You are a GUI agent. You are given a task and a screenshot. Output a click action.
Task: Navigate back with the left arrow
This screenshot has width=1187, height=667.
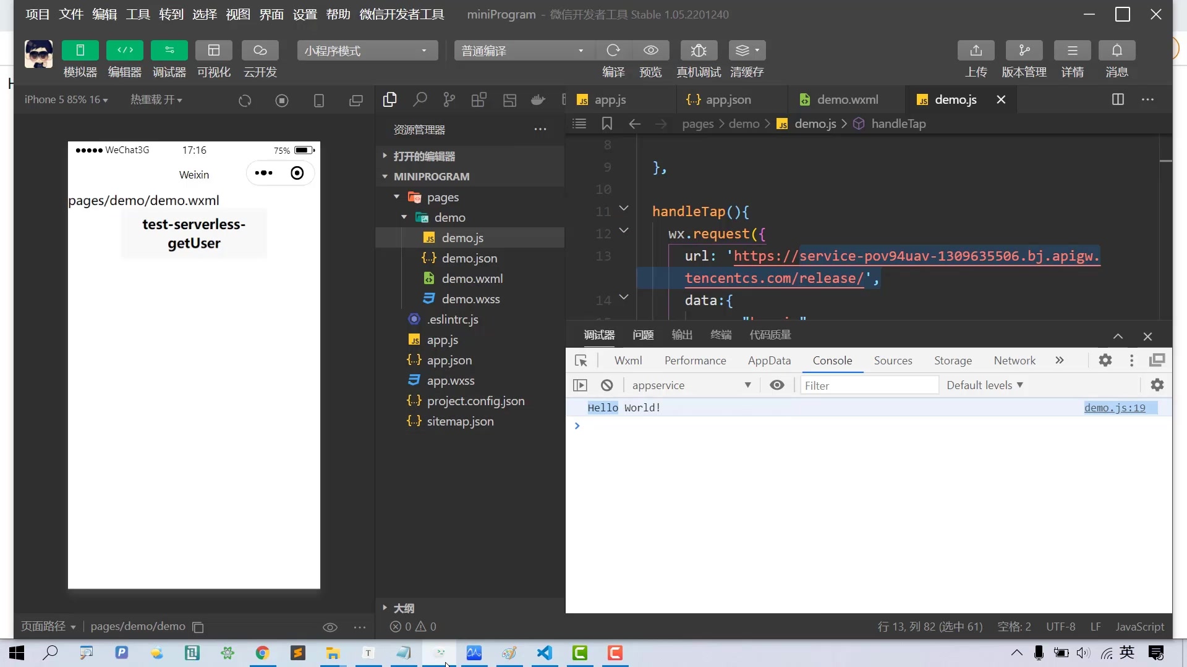coord(634,124)
